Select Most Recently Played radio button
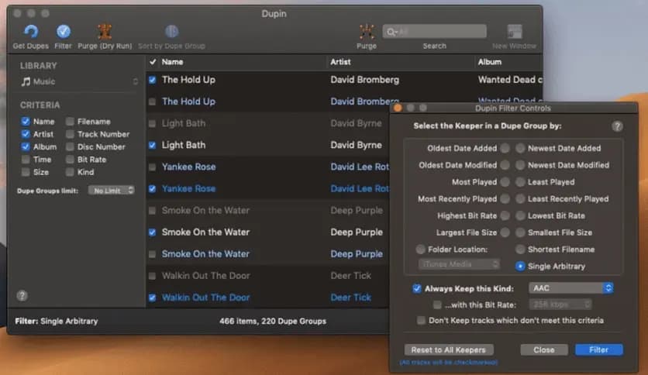The image size is (648, 375). coord(505,198)
